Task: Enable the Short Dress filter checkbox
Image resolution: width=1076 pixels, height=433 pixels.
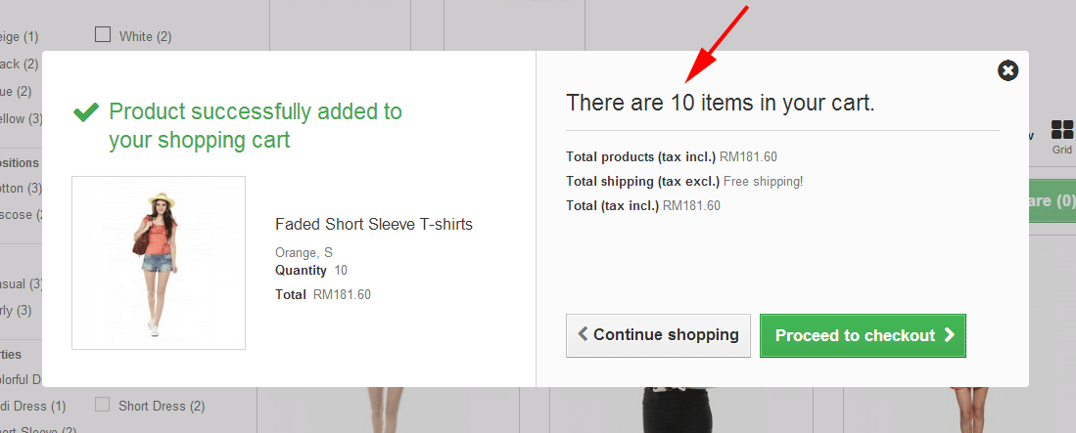Action: tap(102, 405)
